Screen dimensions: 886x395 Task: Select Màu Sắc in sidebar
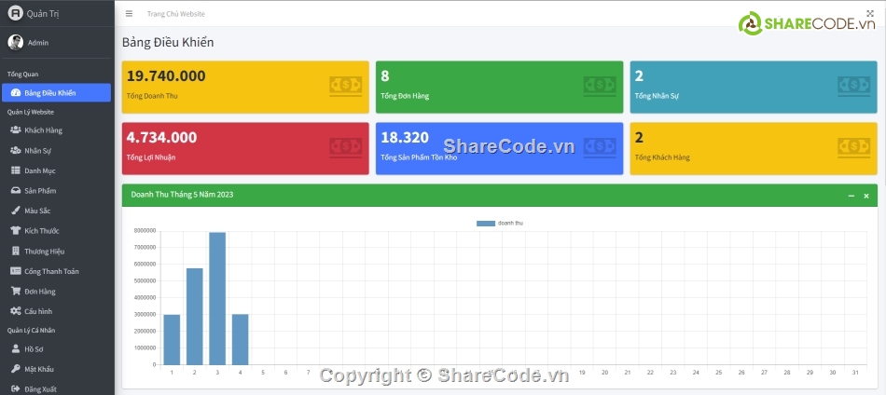[56, 211]
